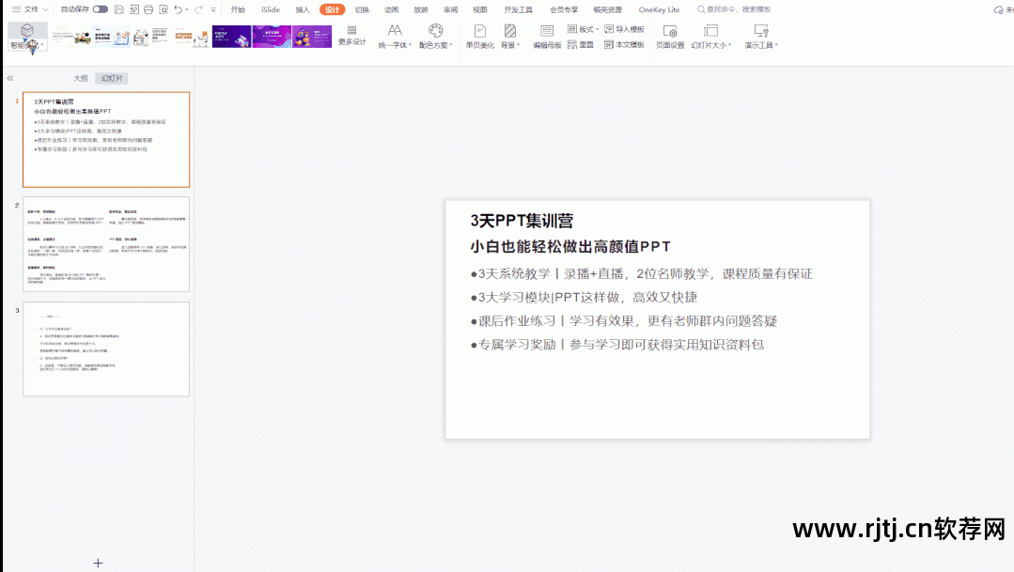Viewport: 1014px width, 572px height.
Task: Open the 文件 (file) menu
Action: (x=31, y=9)
